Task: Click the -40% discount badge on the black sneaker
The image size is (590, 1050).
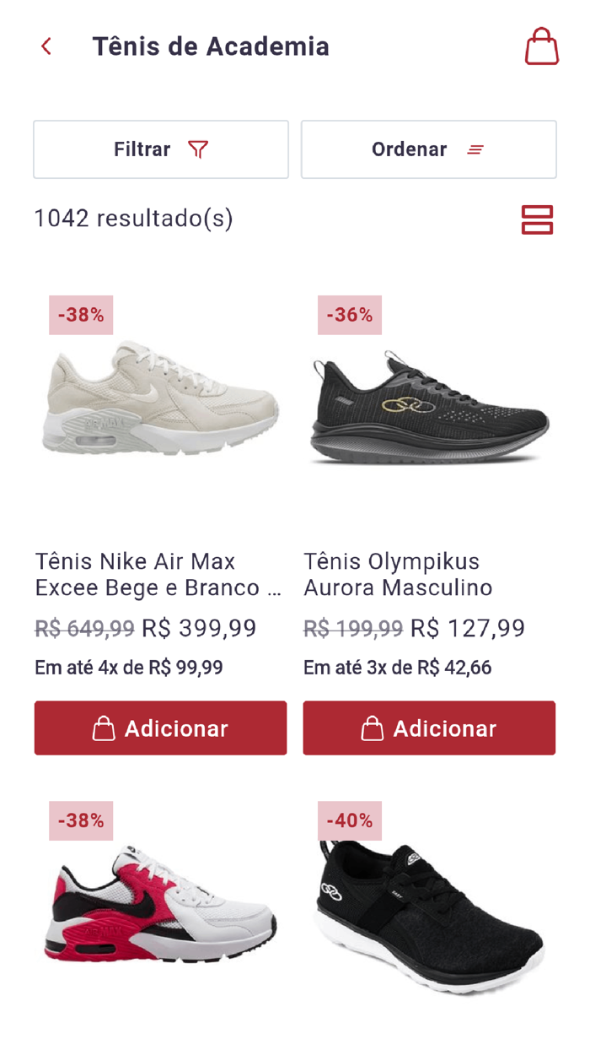Action: 349,820
